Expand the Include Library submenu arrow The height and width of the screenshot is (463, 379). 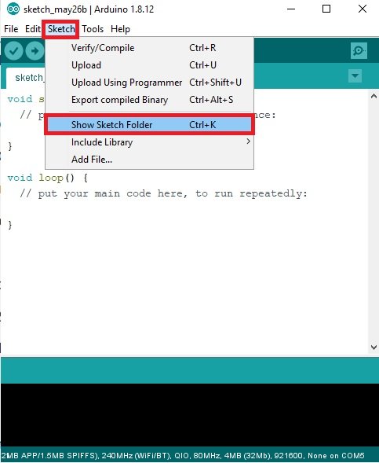pos(249,141)
